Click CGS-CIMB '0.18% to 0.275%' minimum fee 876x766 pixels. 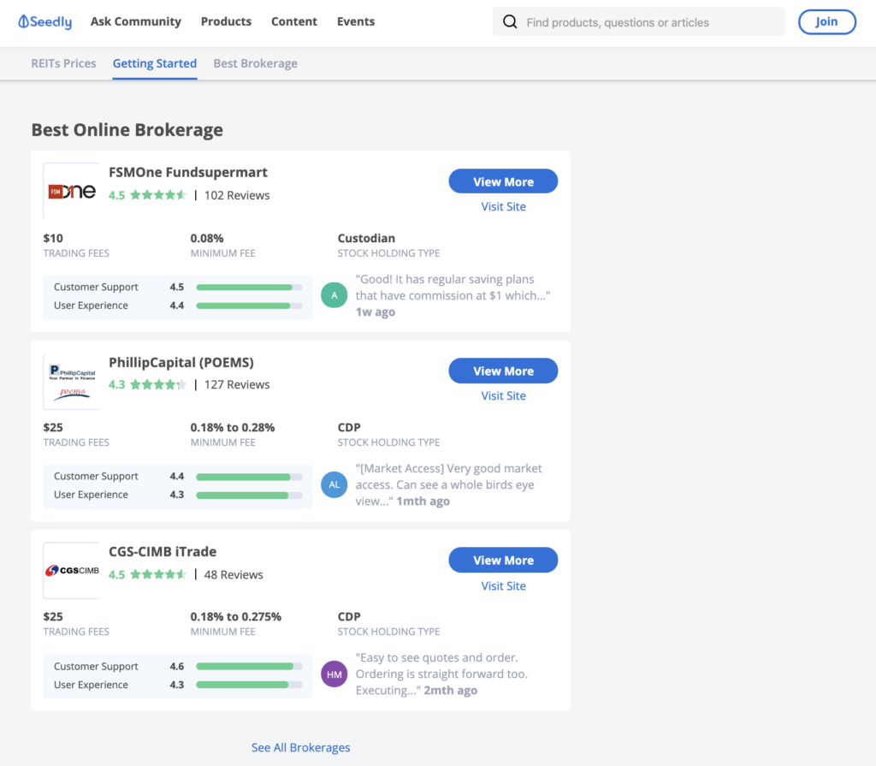click(236, 617)
